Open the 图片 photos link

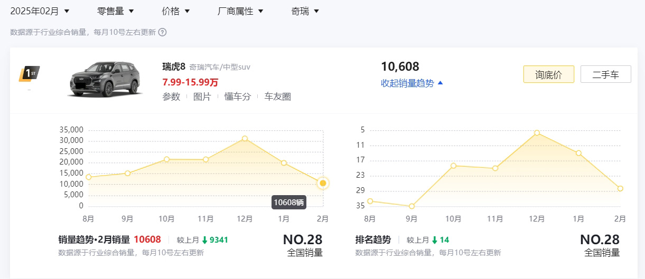202,97
